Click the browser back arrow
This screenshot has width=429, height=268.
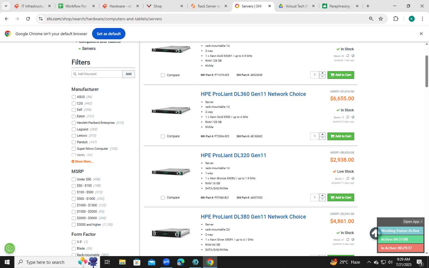(7, 19)
